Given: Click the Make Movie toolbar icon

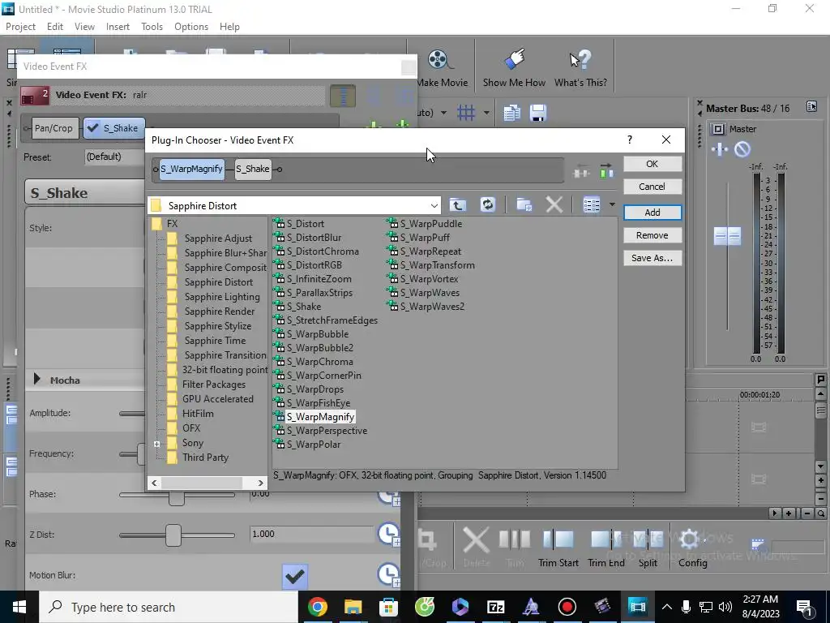Looking at the screenshot, I should [439, 60].
